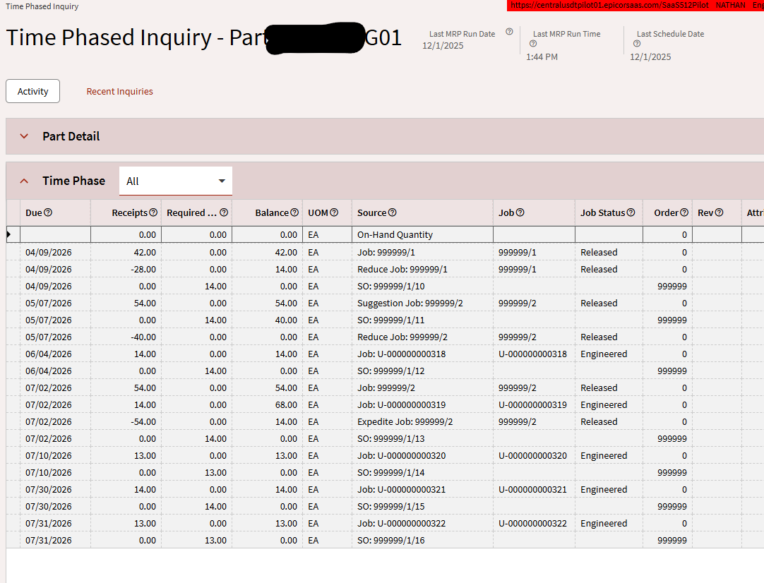Click help icon next to Receipts column

(153, 212)
